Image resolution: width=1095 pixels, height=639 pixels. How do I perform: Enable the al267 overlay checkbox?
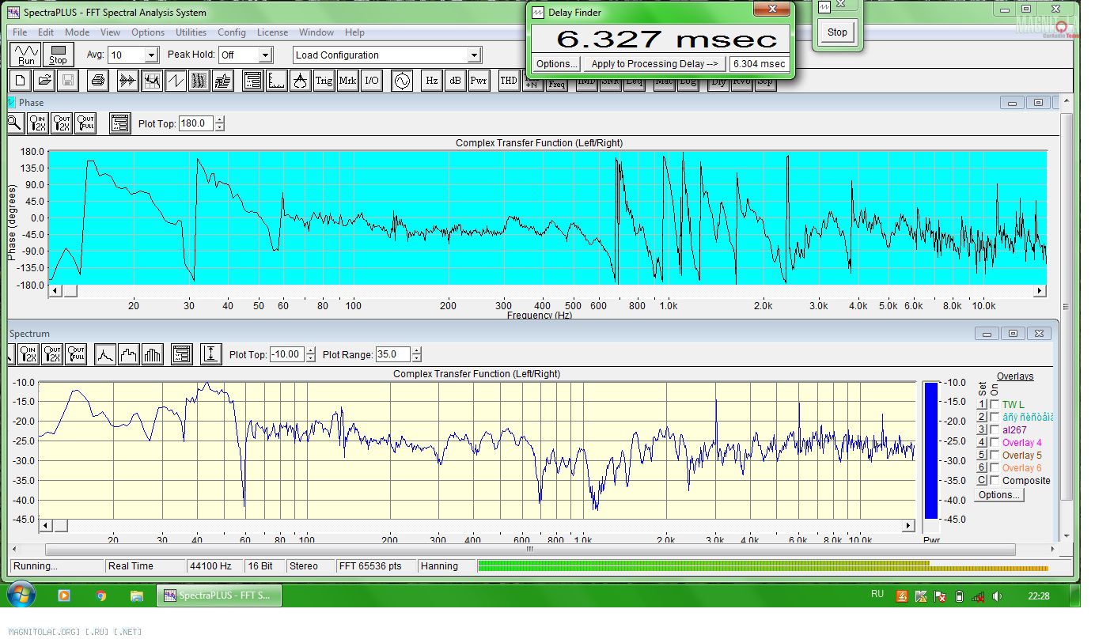pyautogui.click(x=995, y=430)
